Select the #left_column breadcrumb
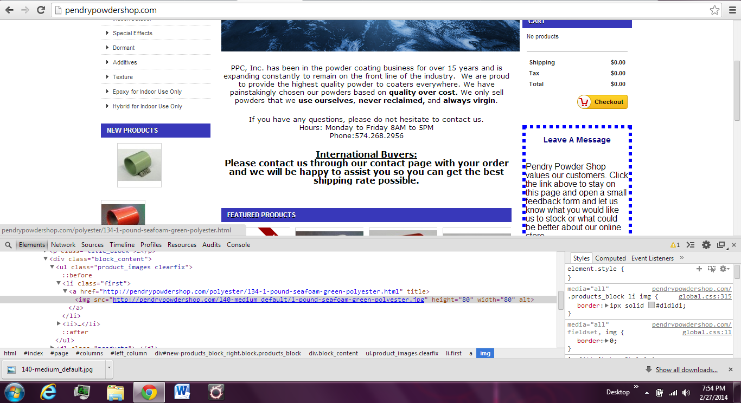The height and width of the screenshot is (416, 741). point(129,353)
